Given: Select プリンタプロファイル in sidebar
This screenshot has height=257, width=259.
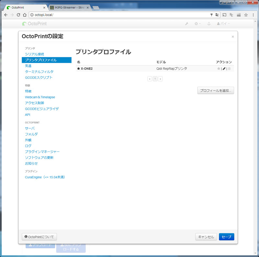Looking at the screenshot, I should (x=47, y=60).
